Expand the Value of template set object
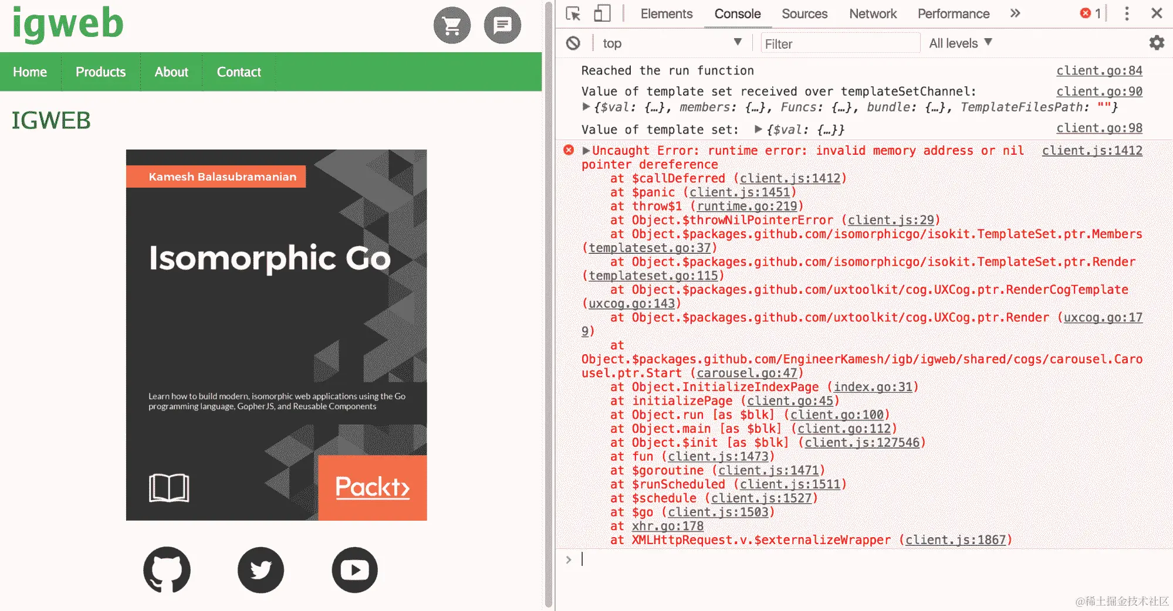This screenshot has height=611, width=1173. pos(759,129)
